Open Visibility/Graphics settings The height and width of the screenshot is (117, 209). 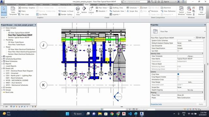pyautogui.click(x=27, y=8)
